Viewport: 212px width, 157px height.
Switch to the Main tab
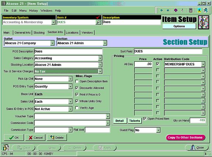click(7, 33)
